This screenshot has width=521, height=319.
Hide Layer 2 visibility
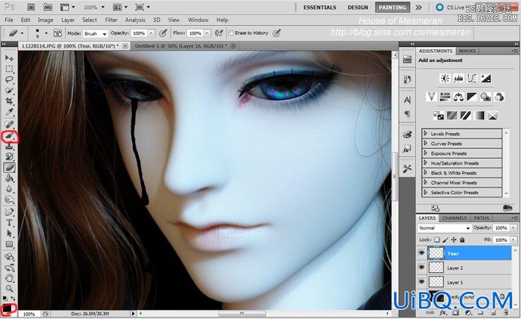point(421,268)
